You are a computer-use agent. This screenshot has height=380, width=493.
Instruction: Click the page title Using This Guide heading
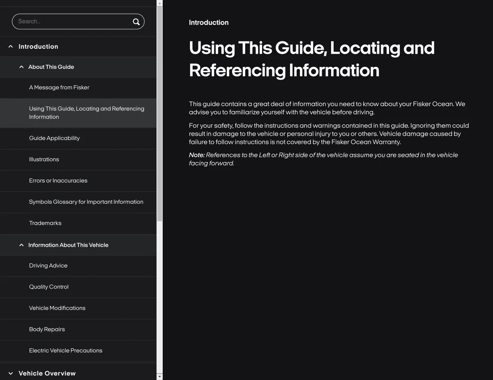312,59
